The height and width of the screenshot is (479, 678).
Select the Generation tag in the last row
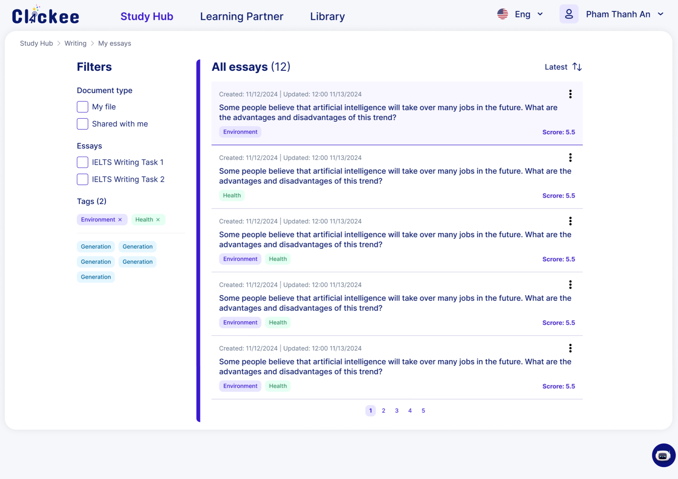click(x=96, y=277)
